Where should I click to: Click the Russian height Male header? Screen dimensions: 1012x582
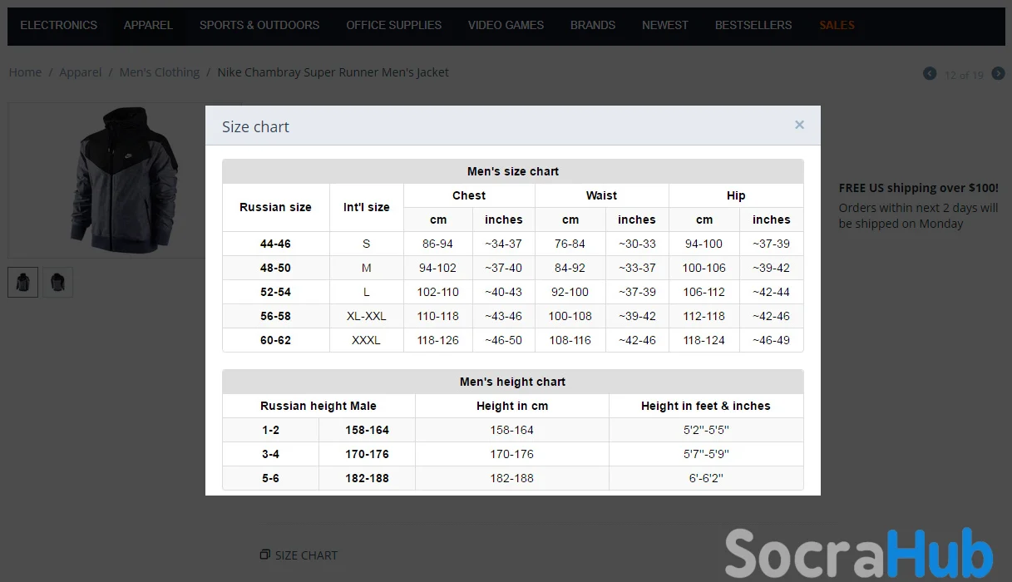tap(318, 406)
